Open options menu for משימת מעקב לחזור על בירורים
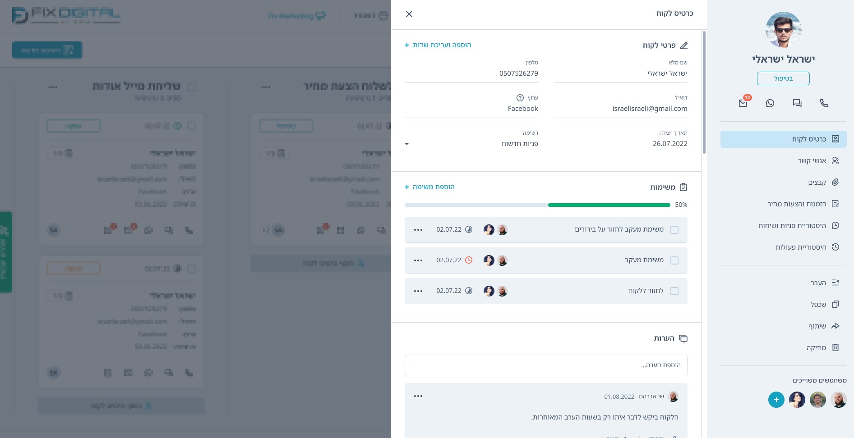This screenshot has width=854, height=438. (x=418, y=230)
